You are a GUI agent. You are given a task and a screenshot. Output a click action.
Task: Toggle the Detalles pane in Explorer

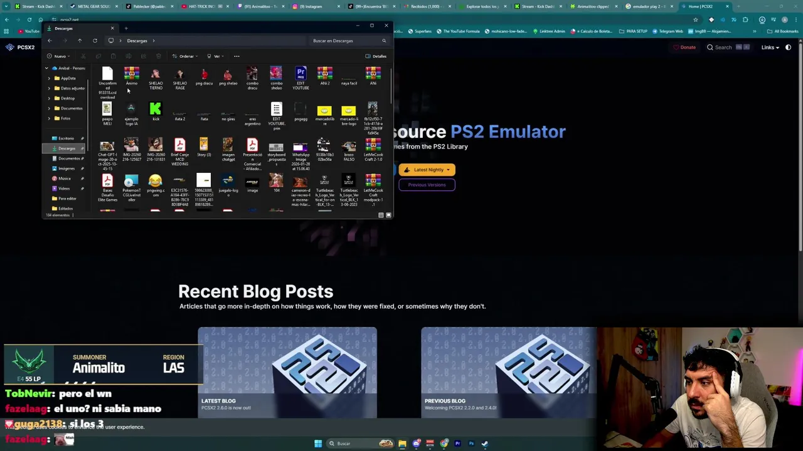(376, 56)
